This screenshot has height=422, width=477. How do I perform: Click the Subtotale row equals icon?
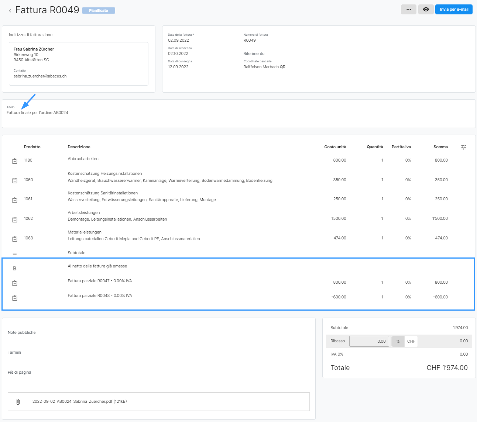[15, 254]
